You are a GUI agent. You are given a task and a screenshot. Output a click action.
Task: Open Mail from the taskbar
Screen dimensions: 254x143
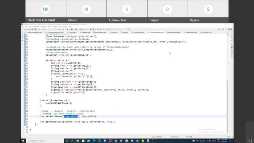[89, 141]
